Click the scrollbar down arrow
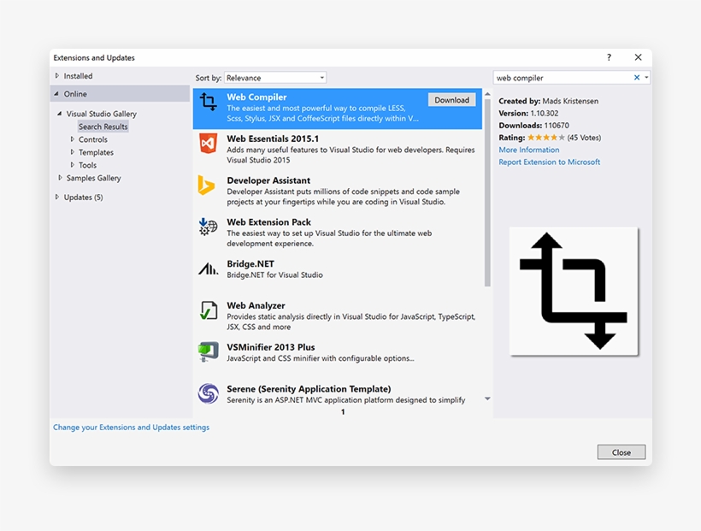This screenshot has height=531, width=701. coord(487,398)
